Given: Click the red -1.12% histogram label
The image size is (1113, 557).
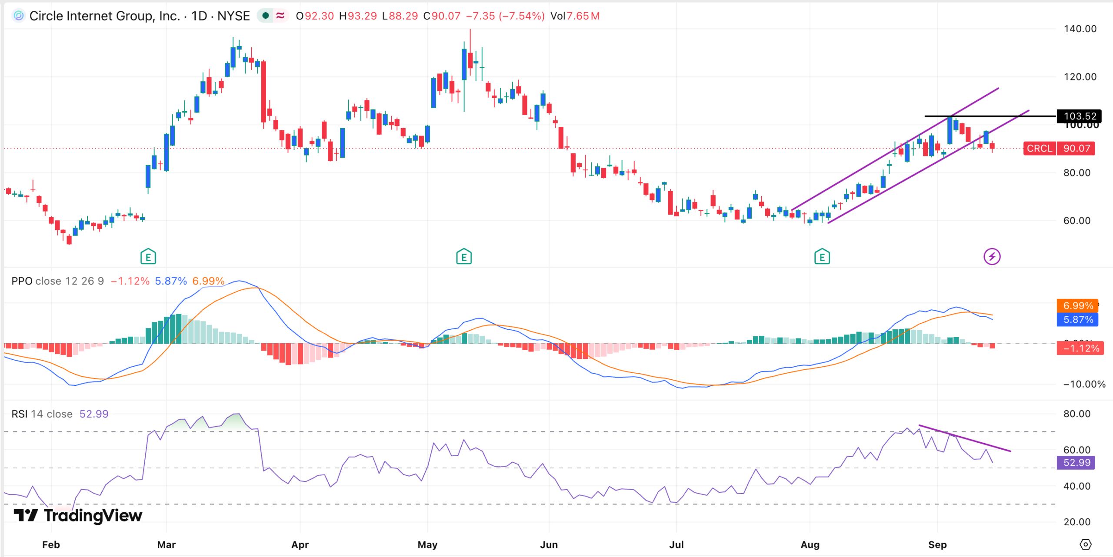Looking at the screenshot, I should pyautogui.click(x=1080, y=348).
